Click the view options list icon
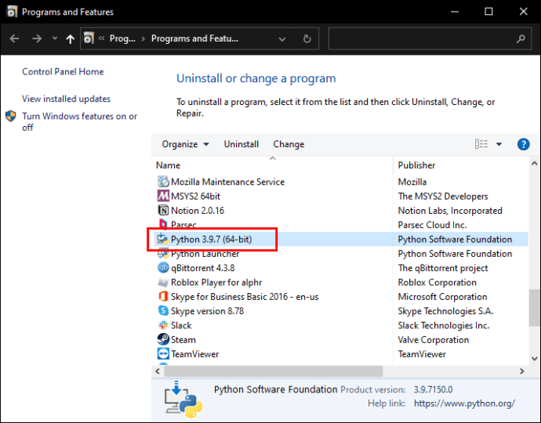This screenshot has height=423, width=541. pyautogui.click(x=481, y=144)
